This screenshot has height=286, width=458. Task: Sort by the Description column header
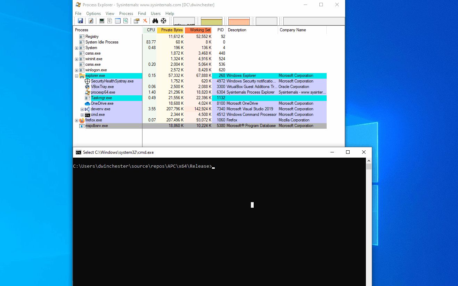click(252, 30)
